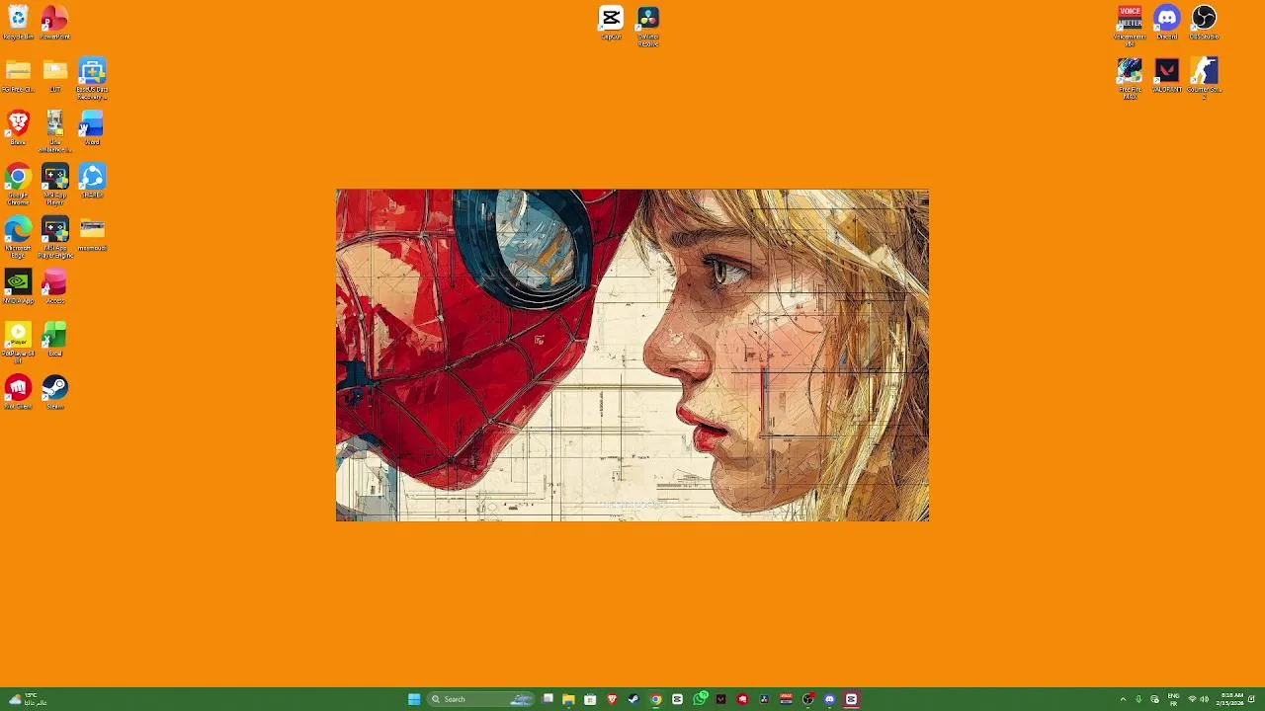Open File Explorer from the taskbar
1265x711 pixels.
(x=568, y=699)
